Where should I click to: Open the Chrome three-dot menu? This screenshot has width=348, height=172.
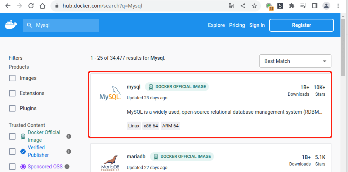tap(338, 6)
